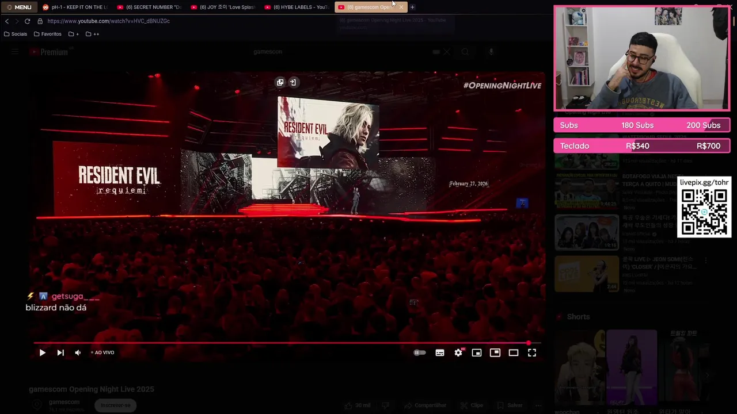Open the YouTube hamburger guide menu
Screen dimensions: 737x414
point(15,52)
